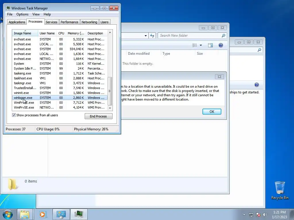Click the search magnifier in New folder window
Image resolution: width=294 pixels, height=220 pixels.
223,36
